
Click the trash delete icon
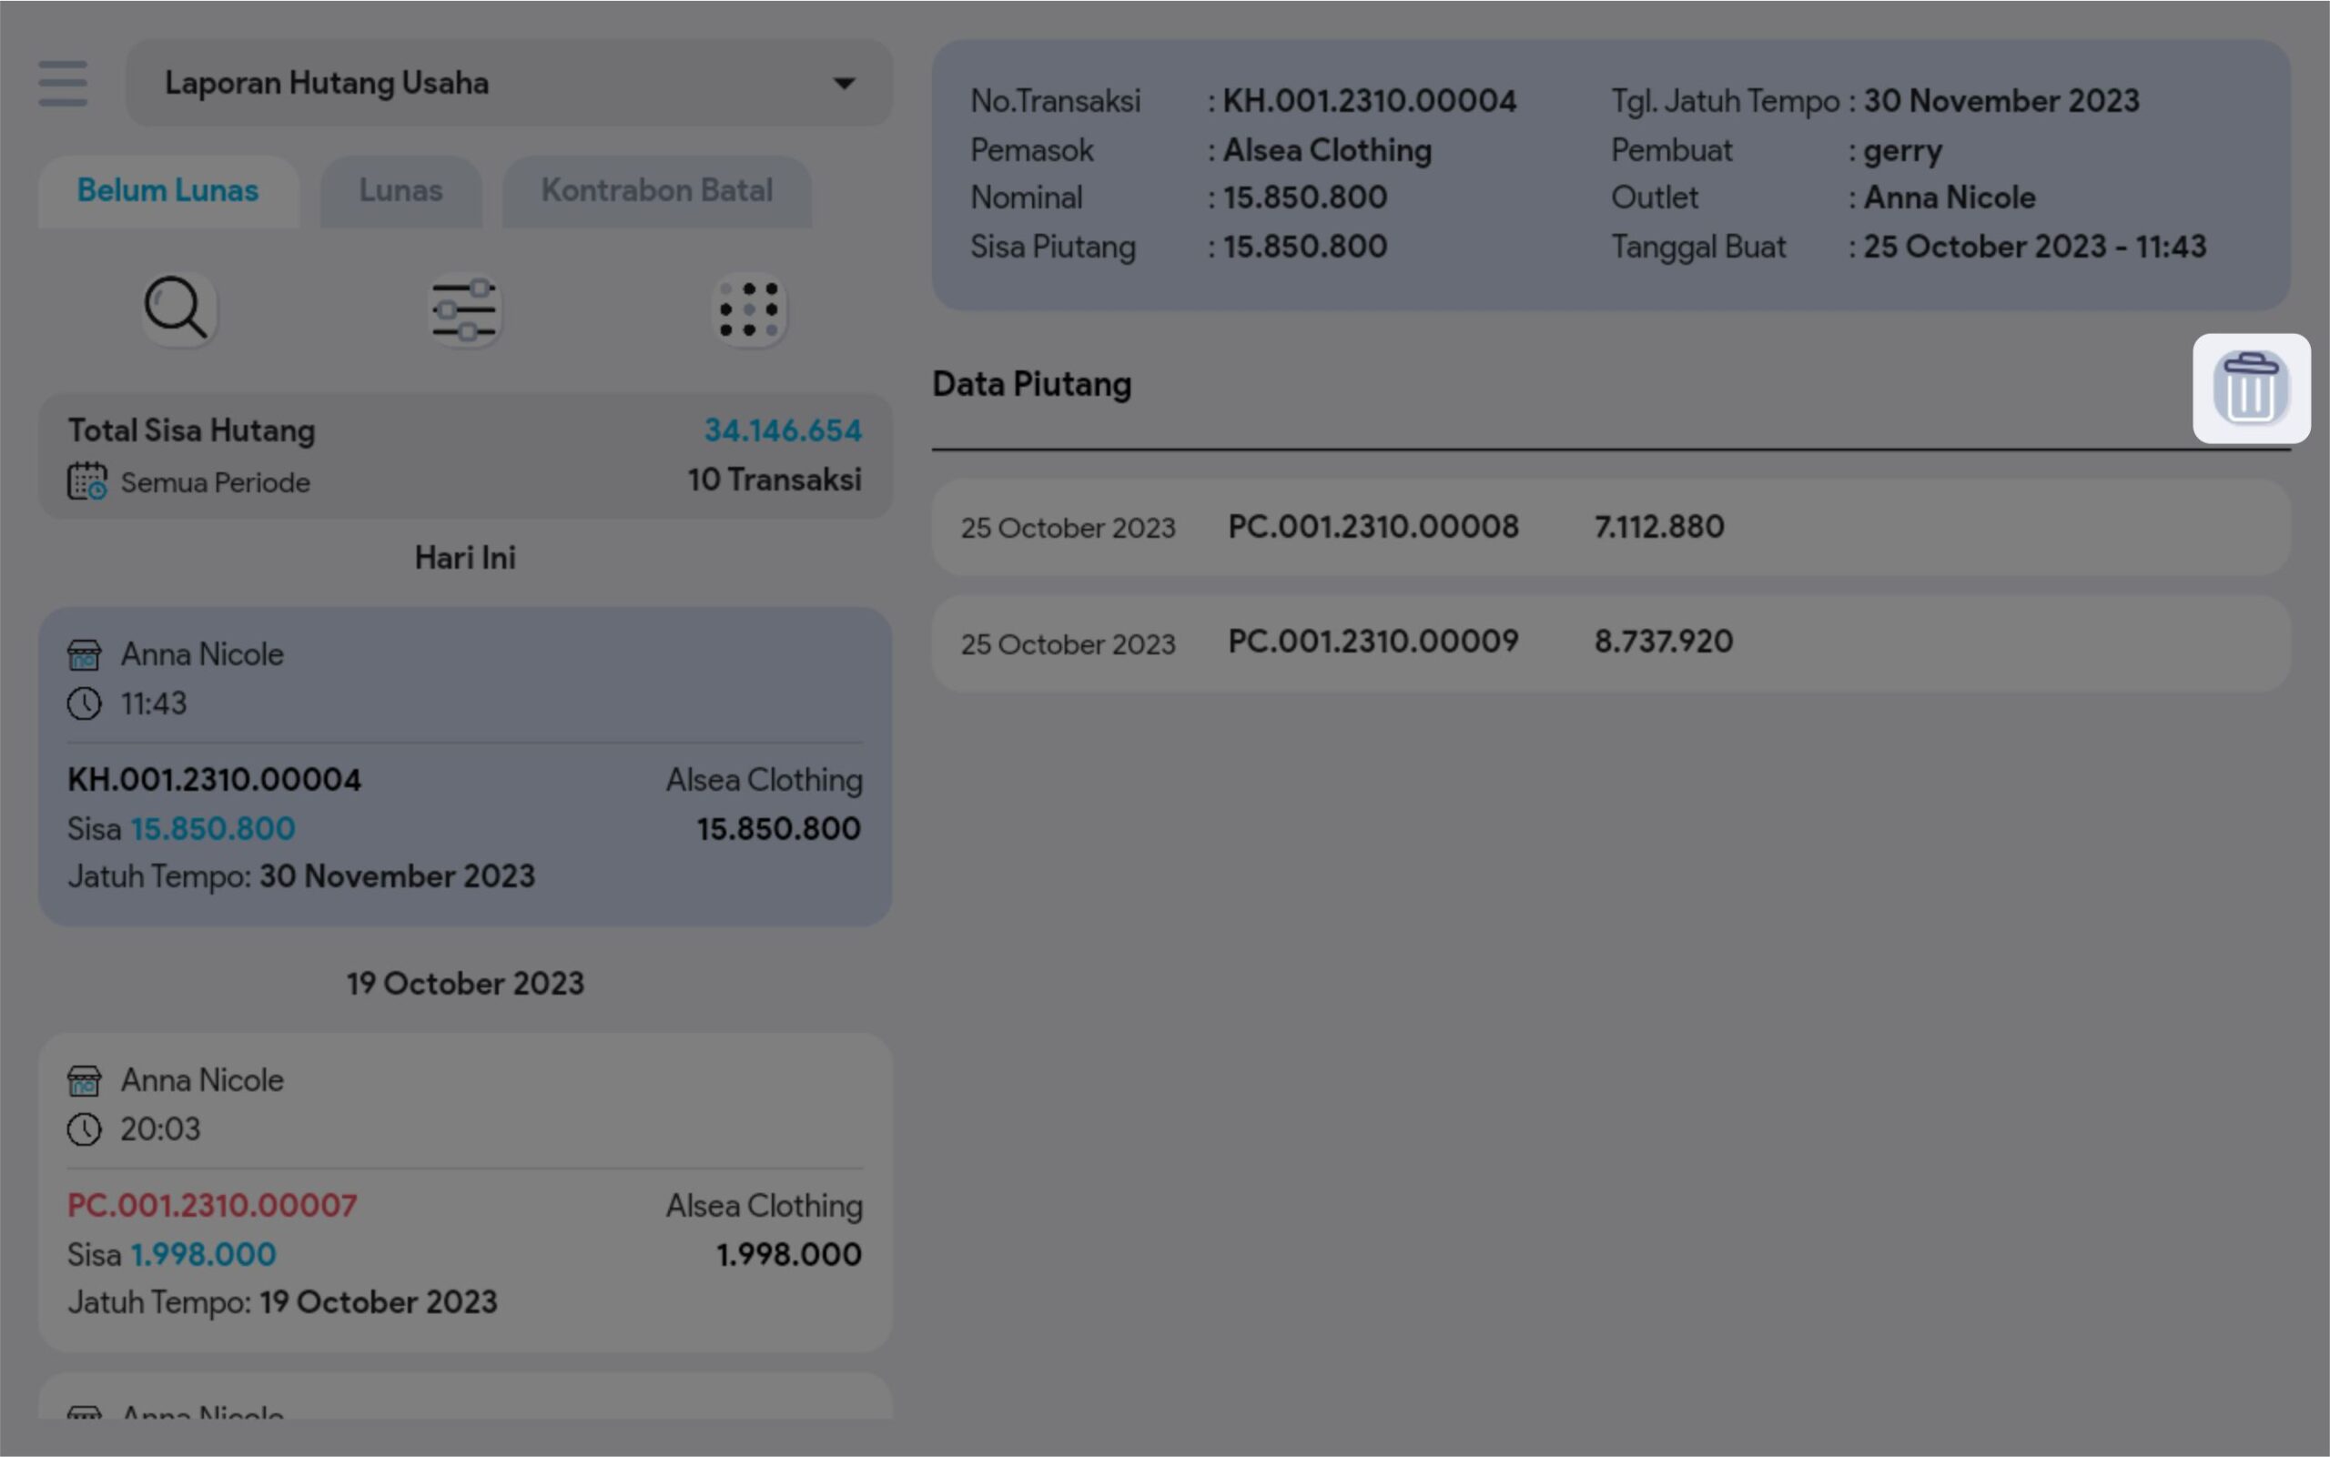point(2250,389)
